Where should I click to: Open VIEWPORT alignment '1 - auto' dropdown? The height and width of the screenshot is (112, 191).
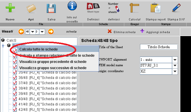coord(175,60)
